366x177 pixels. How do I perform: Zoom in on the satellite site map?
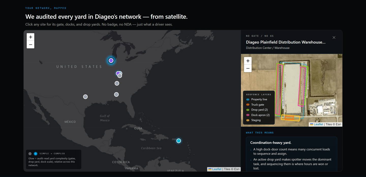(x=248, y=61)
